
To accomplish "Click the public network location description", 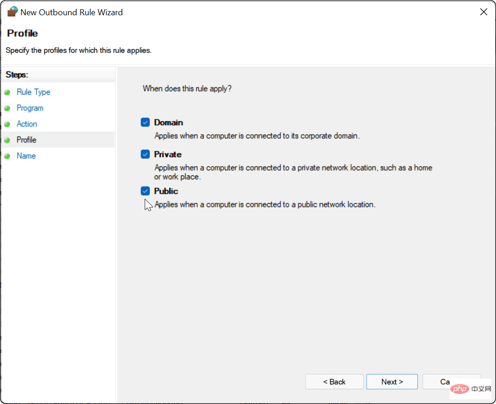I will [265, 204].
